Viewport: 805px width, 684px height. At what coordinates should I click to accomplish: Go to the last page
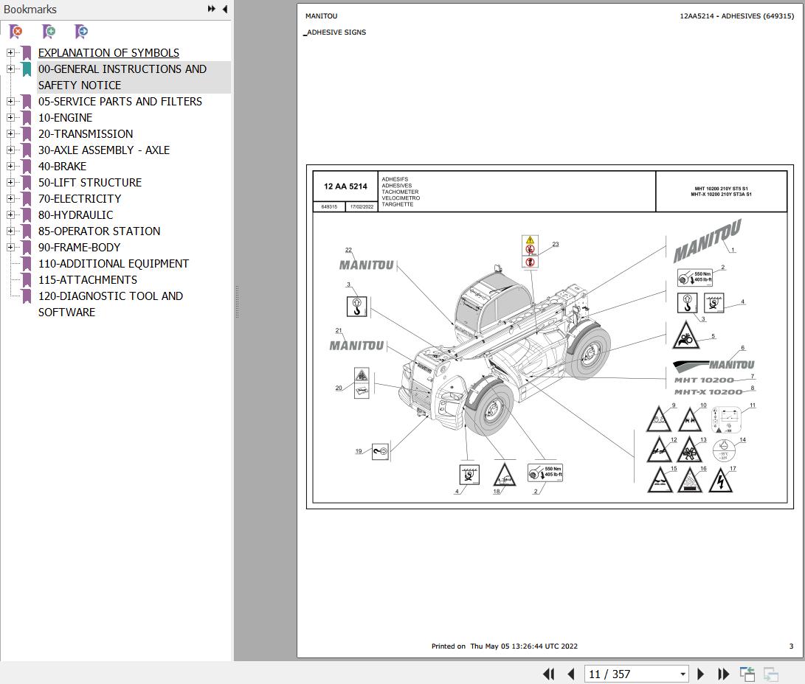(722, 674)
